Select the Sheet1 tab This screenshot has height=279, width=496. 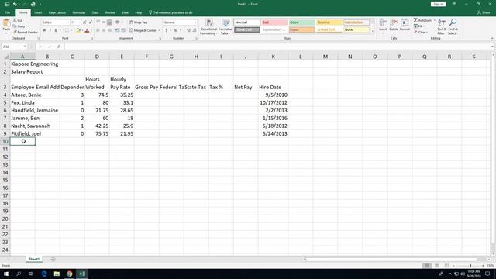click(34, 259)
